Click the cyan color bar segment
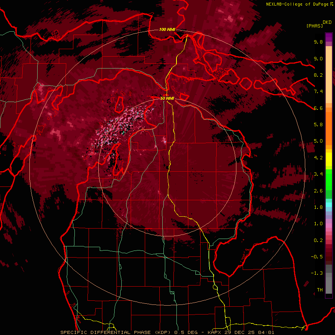This screenshot has height=335, width=335. point(329,205)
